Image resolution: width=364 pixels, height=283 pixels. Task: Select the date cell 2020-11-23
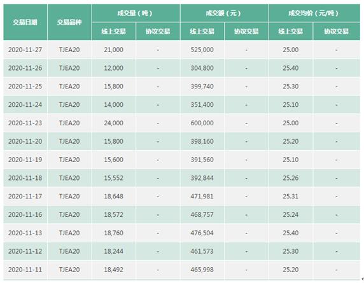tap(25, 123)
